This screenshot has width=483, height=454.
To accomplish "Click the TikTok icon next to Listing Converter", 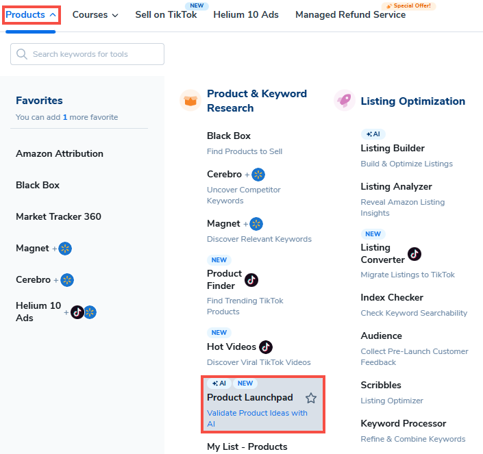I will 414,254.
